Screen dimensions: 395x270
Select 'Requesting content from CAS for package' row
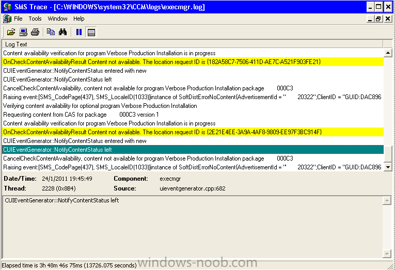193,115
